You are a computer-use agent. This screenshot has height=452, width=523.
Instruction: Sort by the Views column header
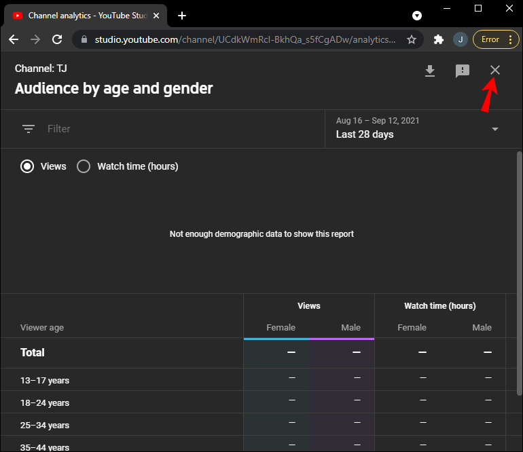pos(308,306)
